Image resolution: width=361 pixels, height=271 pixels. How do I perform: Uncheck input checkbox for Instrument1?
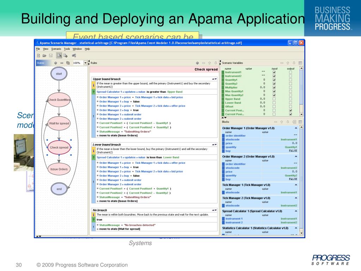point(274,72)
